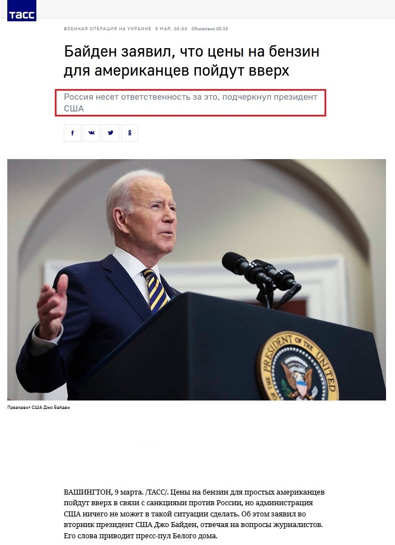Click the photo caption 'Президент США Джо Байден'
This screenshot has height=545, width=395.
[39, 407]
